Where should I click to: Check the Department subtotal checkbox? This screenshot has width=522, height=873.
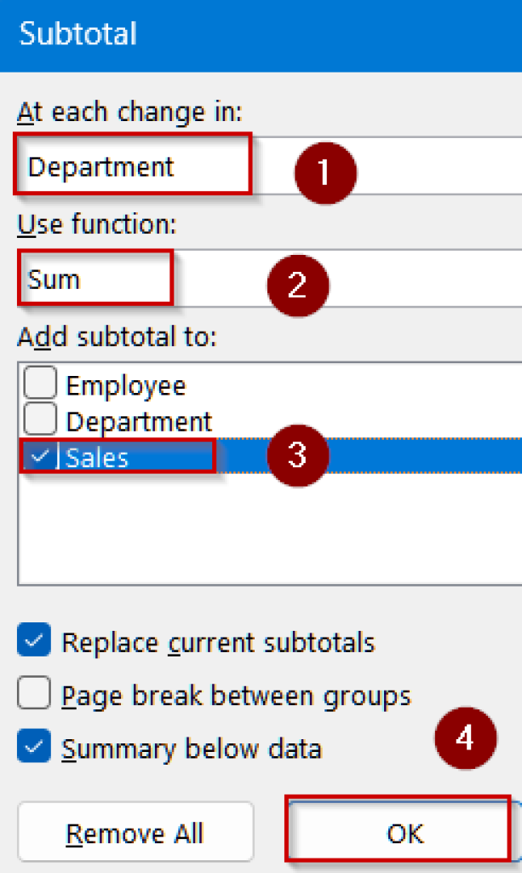point(40,420)
